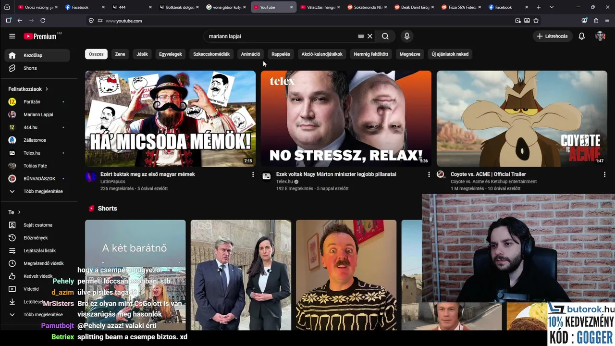This screenshot has height=346, width=615.
Task: Select the Animáció chip
Action: pyautogui.click(x=250, y=54)
